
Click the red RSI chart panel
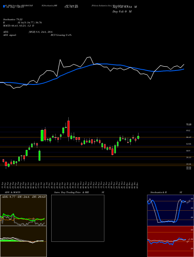[170, 241]
